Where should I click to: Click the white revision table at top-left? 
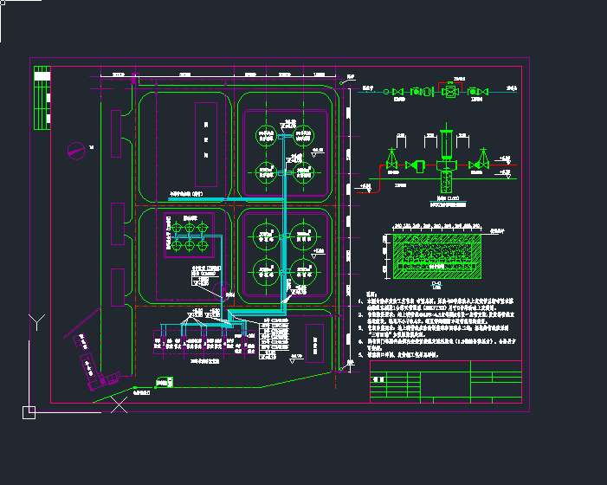point(42,98)
